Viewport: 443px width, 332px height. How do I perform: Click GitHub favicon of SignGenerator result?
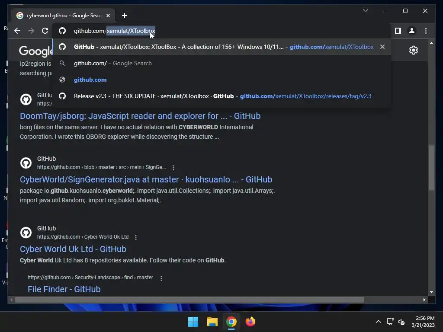(26, 163)
